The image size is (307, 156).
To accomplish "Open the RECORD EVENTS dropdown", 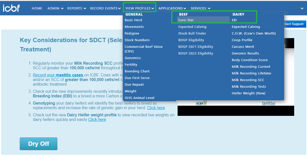I will 105,8.
